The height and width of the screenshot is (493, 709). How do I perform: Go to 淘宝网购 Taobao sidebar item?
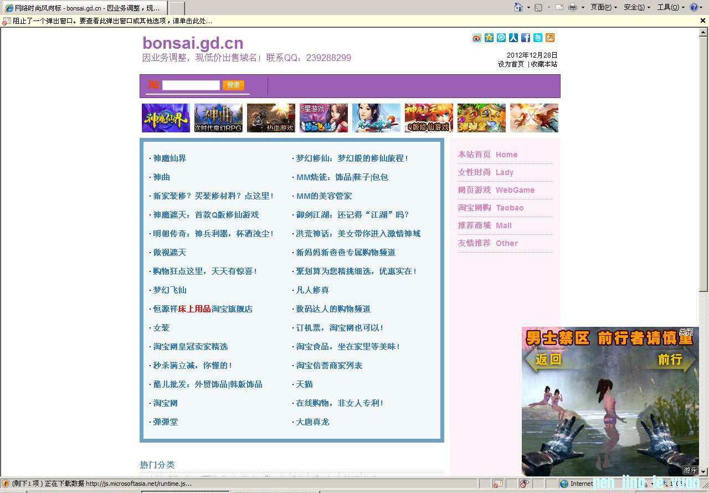pyautogui.click(x=491, y=208)
